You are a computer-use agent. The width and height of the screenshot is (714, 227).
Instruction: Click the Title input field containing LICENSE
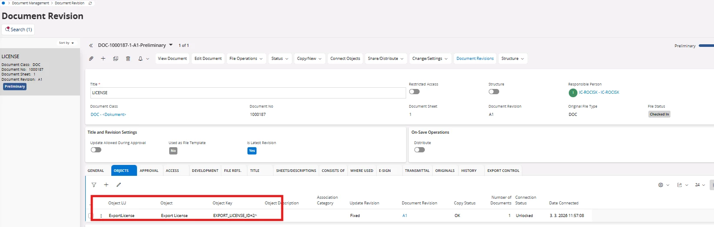click(x=248, y=93)
